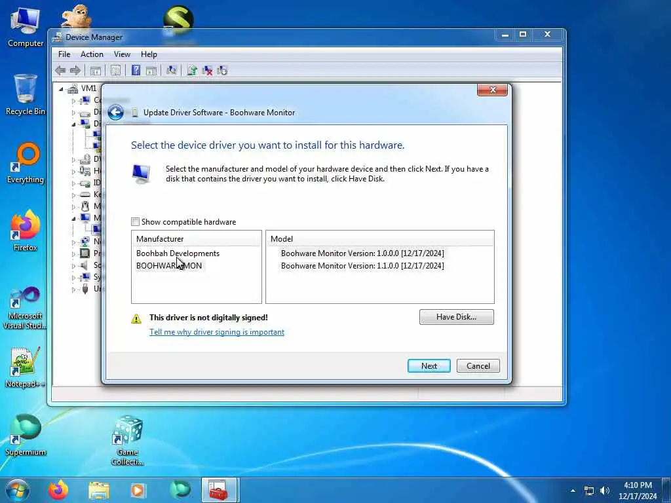Screen dimensions: 671x503
Task: Open the View menu
Action: tap(122, 54)
